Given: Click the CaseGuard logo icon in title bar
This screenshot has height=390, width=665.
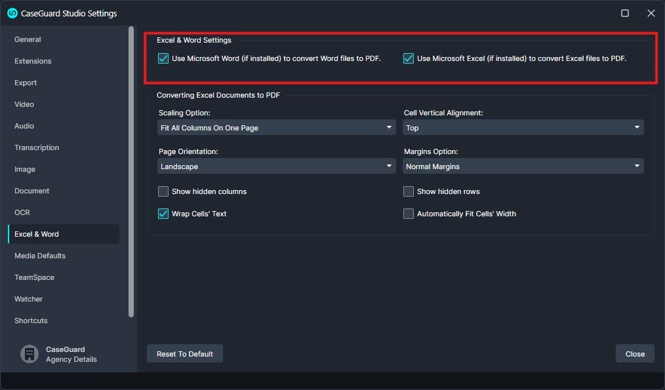Looking at the screenshot, I should pyautogui.click(x=12, y=13).
